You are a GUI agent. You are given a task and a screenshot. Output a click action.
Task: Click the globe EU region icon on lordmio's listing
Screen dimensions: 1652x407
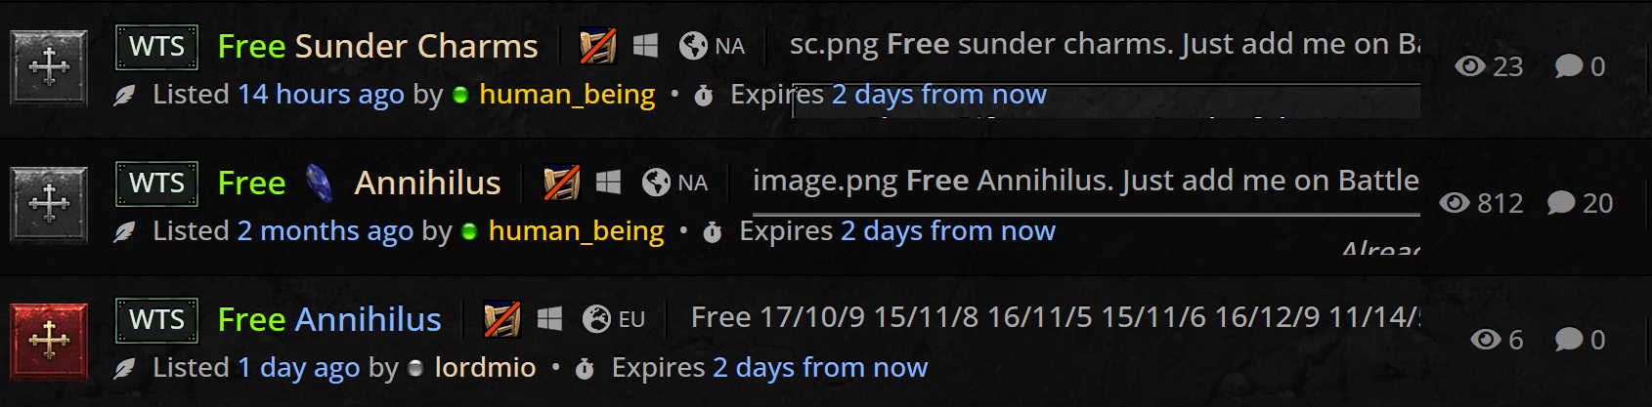pyautogui.click(x=596, y=319)
